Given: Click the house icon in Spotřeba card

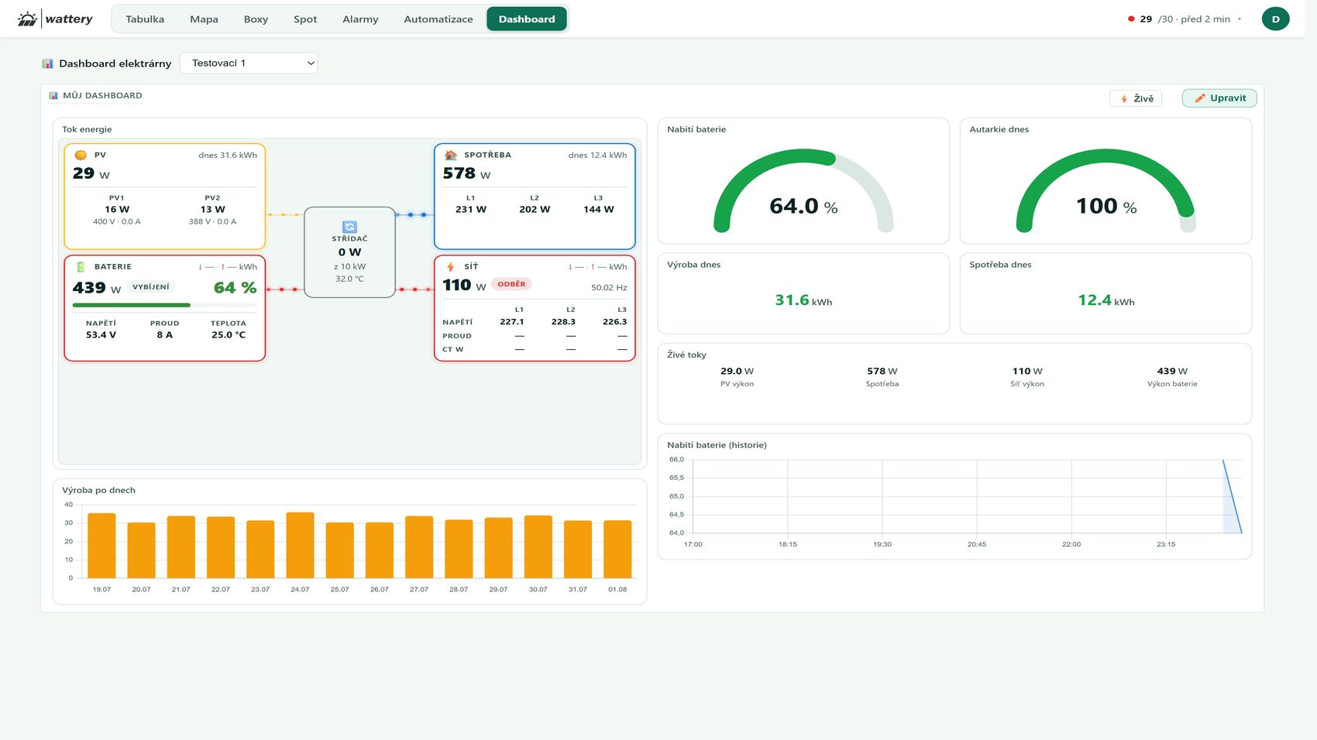Looking at the screenshot, I should 450,155.
